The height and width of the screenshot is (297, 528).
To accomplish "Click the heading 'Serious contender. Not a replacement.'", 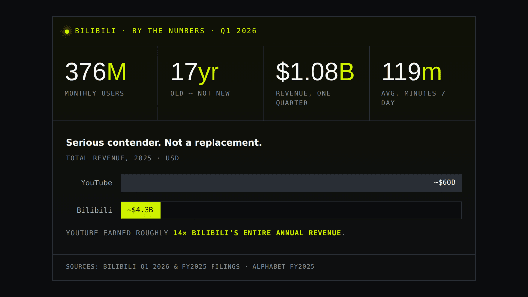I will pyautogui.click(x=164, y=143).
